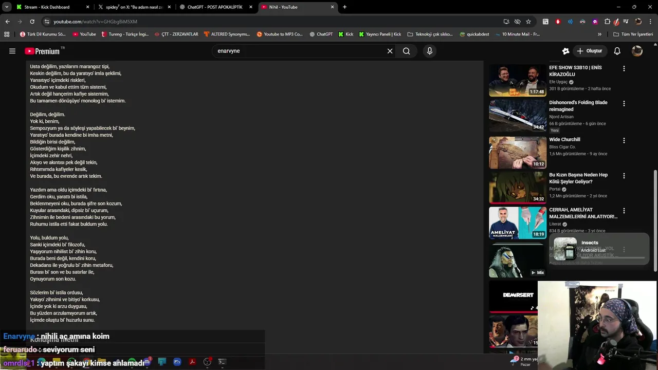Open the blue sound-wave extension
The image size is (658, 370).
[570, 22]
